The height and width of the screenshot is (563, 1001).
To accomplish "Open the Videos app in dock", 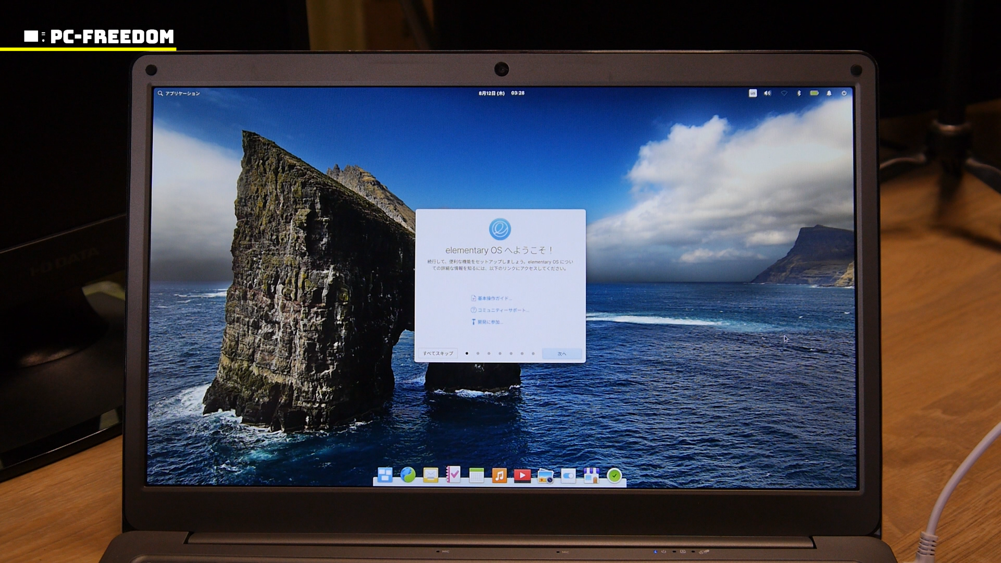I will tap(522, 475).
